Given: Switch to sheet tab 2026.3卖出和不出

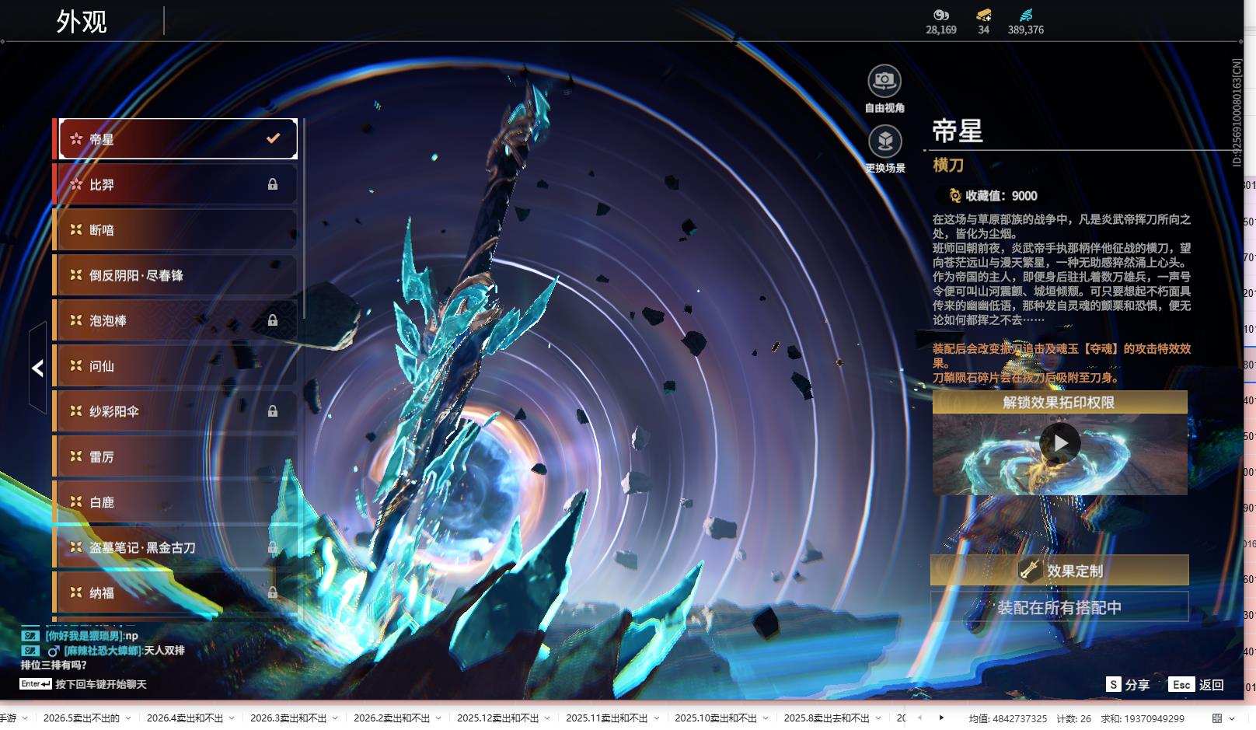Looking at the screenshot, I should tap(288, 718).
